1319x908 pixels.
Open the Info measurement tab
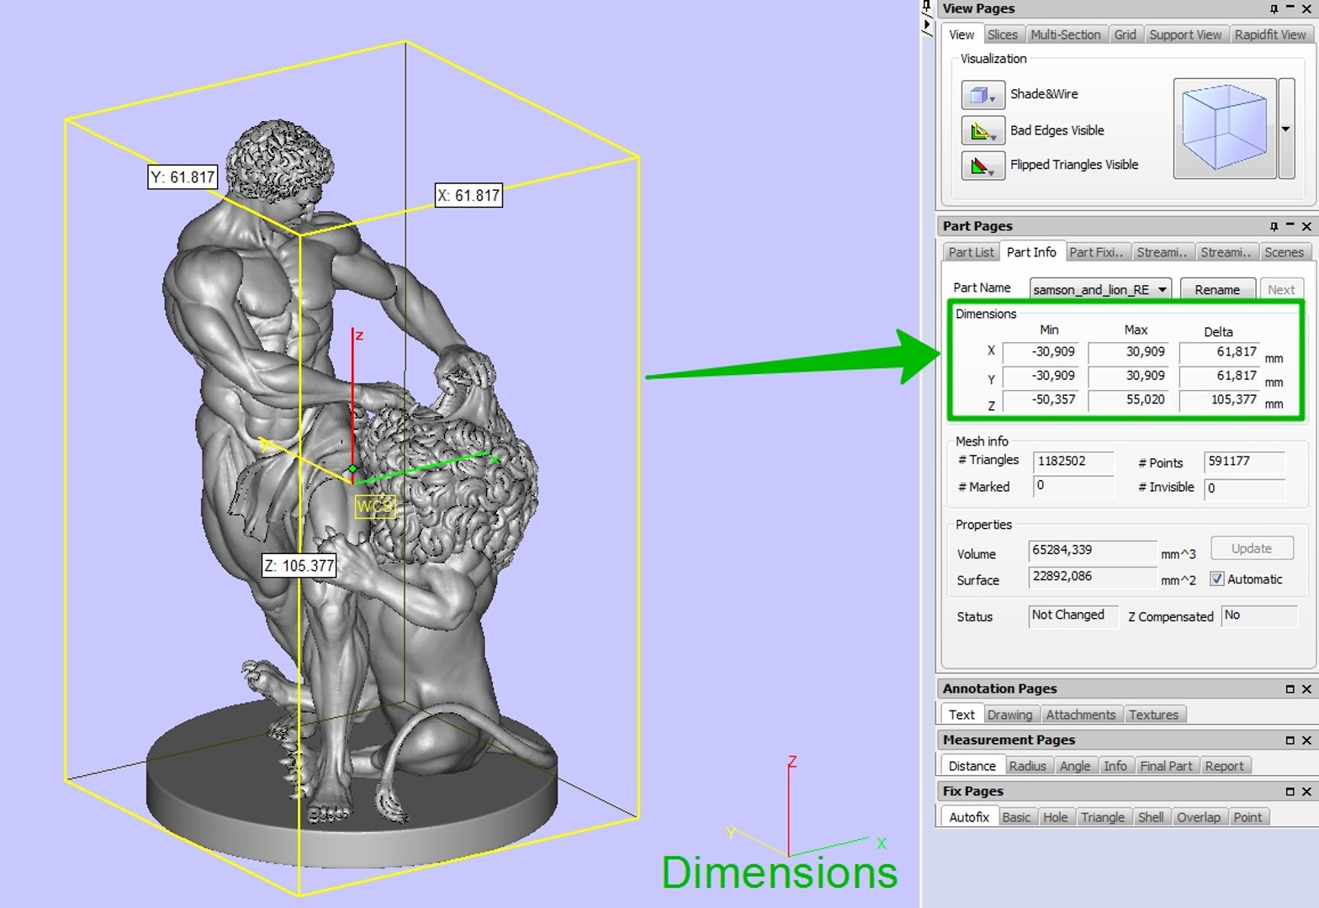[1115, 766]
